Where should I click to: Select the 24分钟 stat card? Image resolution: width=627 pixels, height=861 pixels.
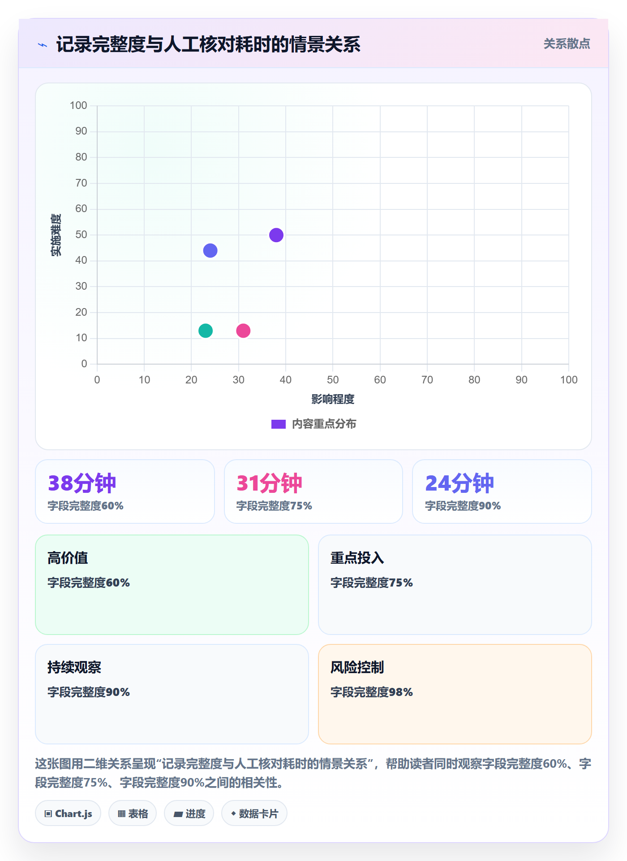502,491
